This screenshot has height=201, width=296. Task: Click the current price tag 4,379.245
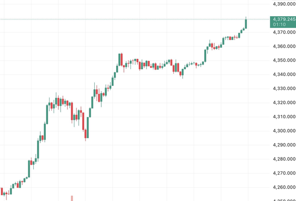tap(283, 19)
